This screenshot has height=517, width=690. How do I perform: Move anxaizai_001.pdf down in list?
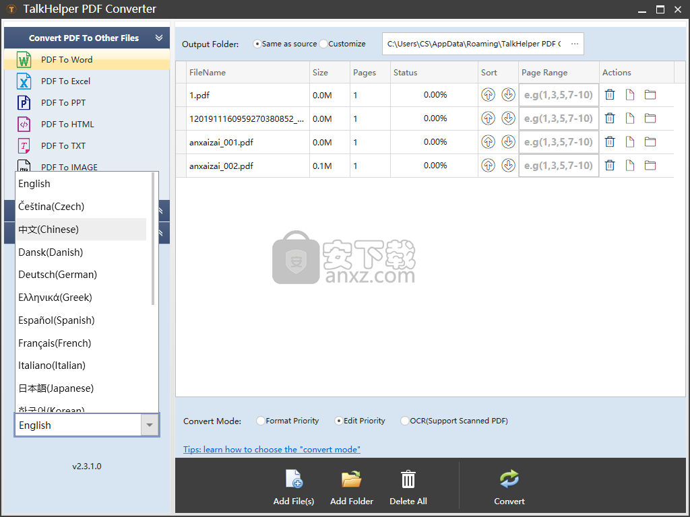(x=508, y=141)
